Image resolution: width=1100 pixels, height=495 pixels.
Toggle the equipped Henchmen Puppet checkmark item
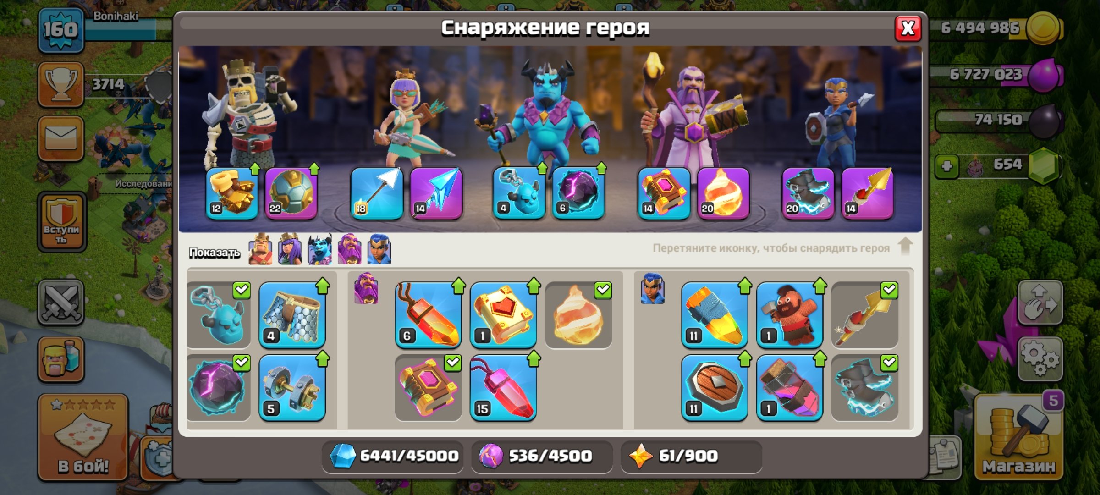coord(219,315)
